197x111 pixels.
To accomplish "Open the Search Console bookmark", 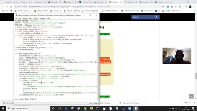I will pyautogui.click(x=23, y=11).
